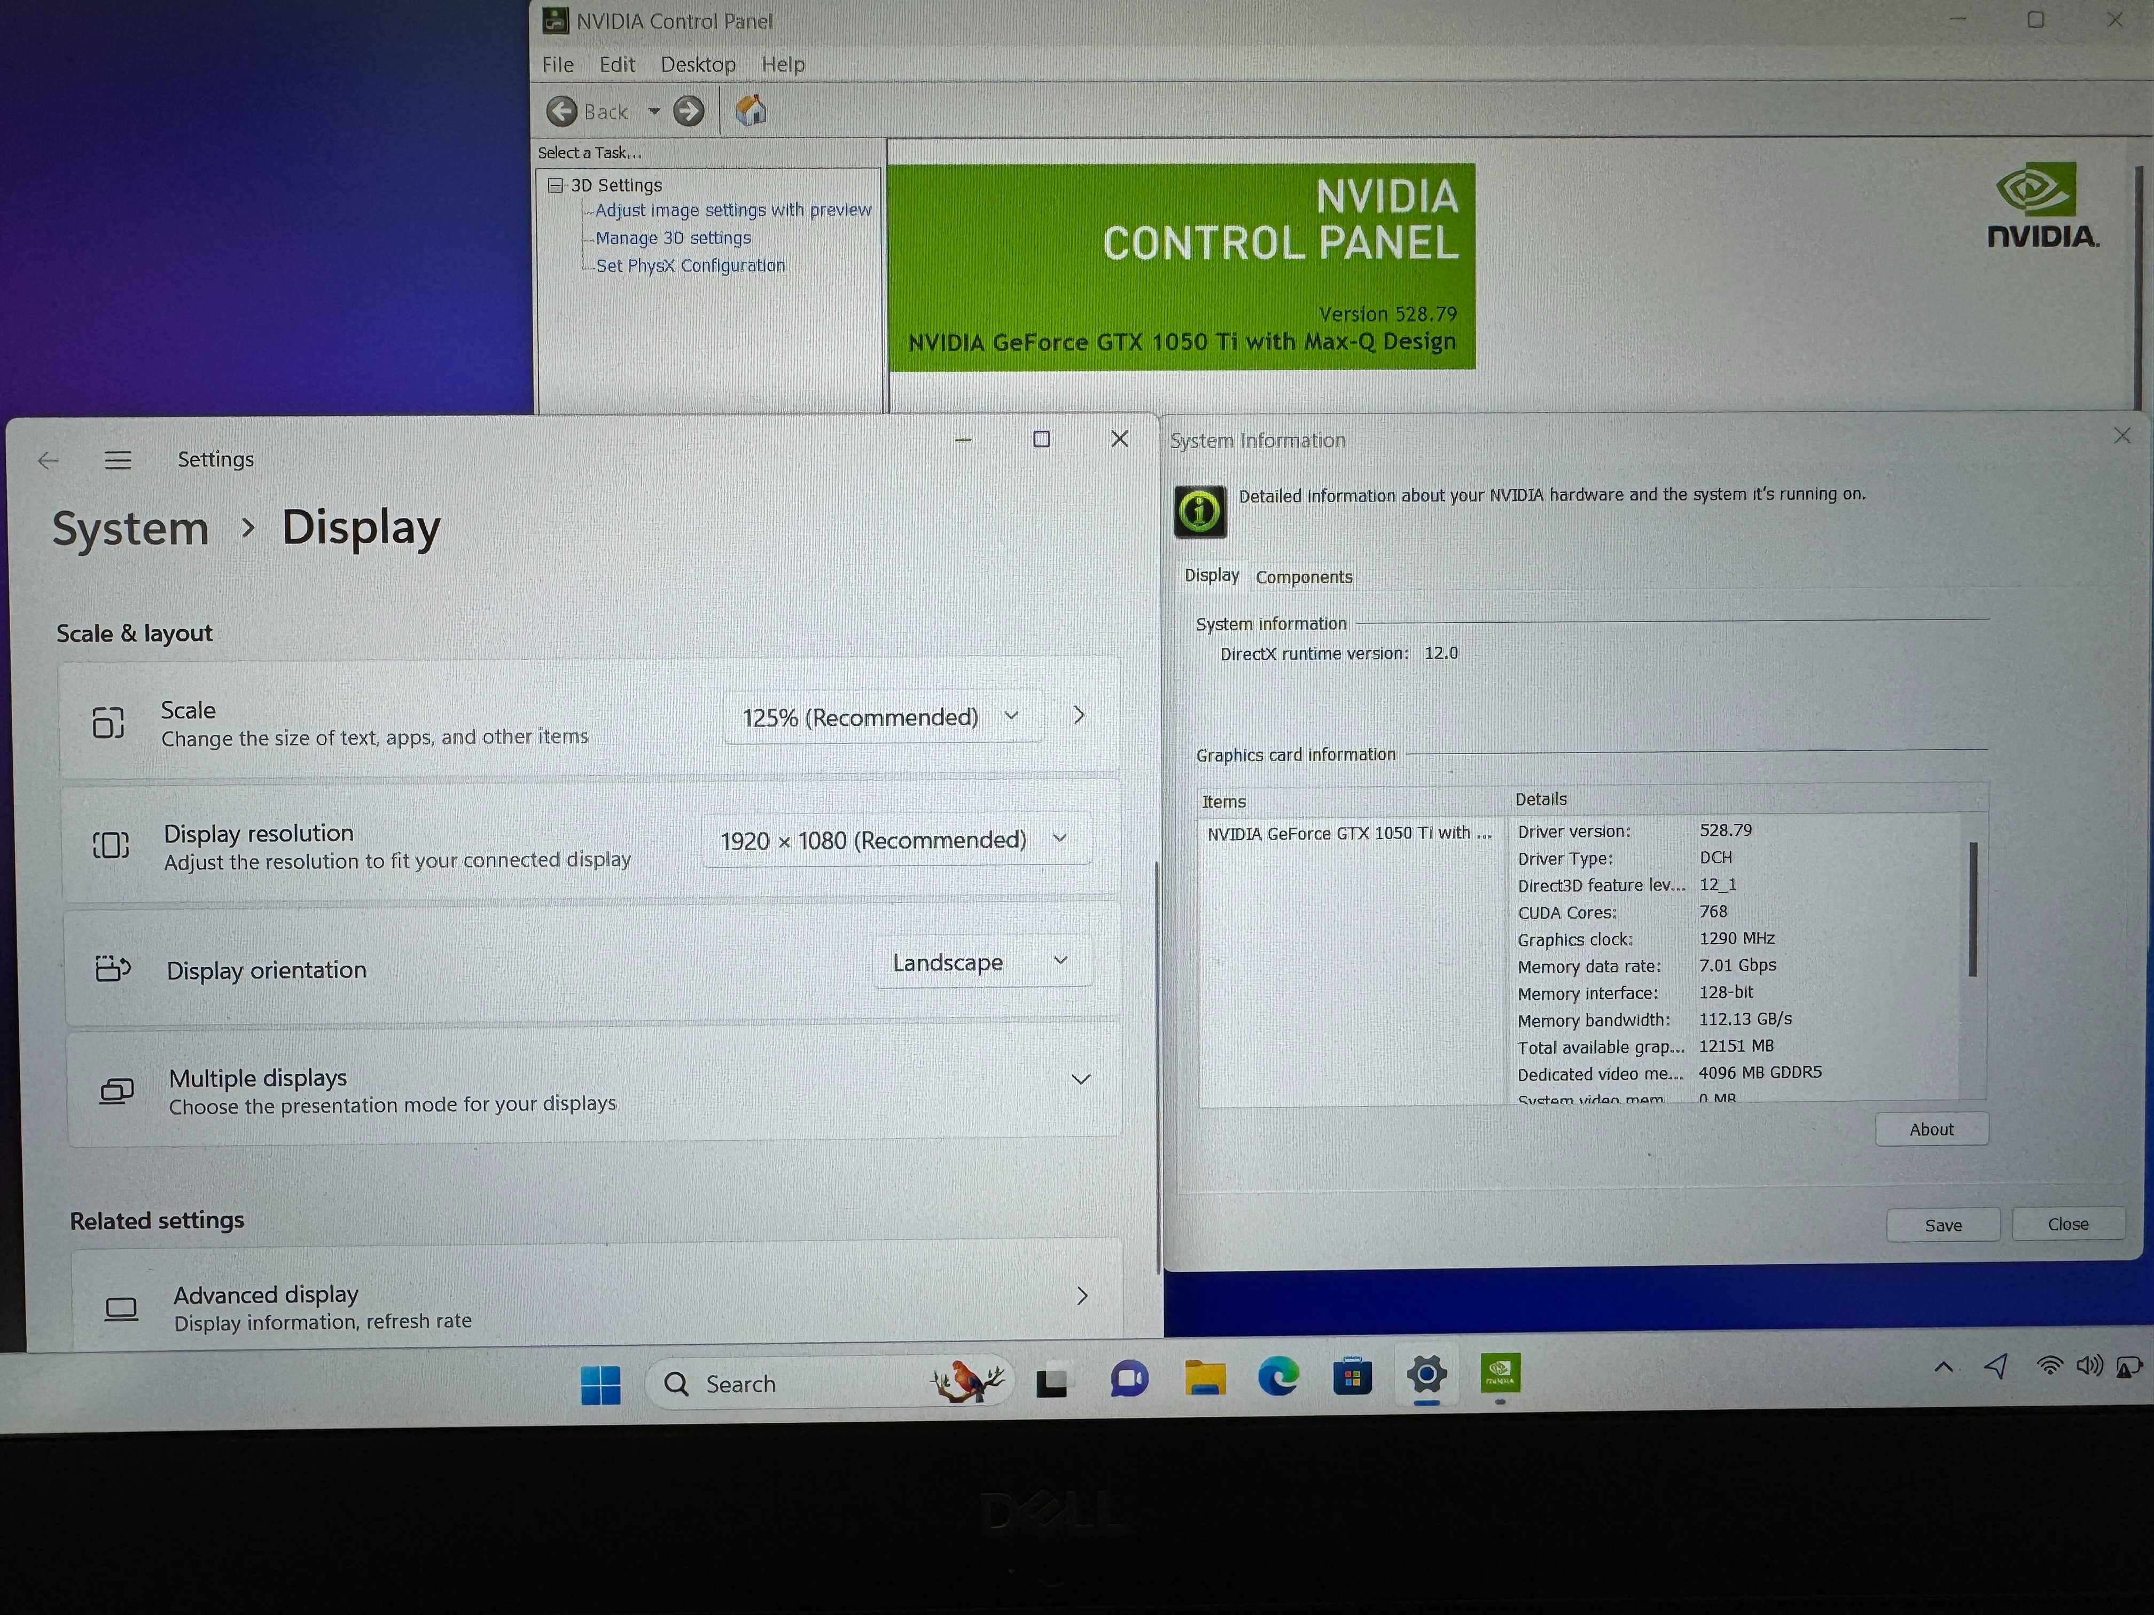
Task: Click the System breadcrumb link
Action: tap(130, 530)
